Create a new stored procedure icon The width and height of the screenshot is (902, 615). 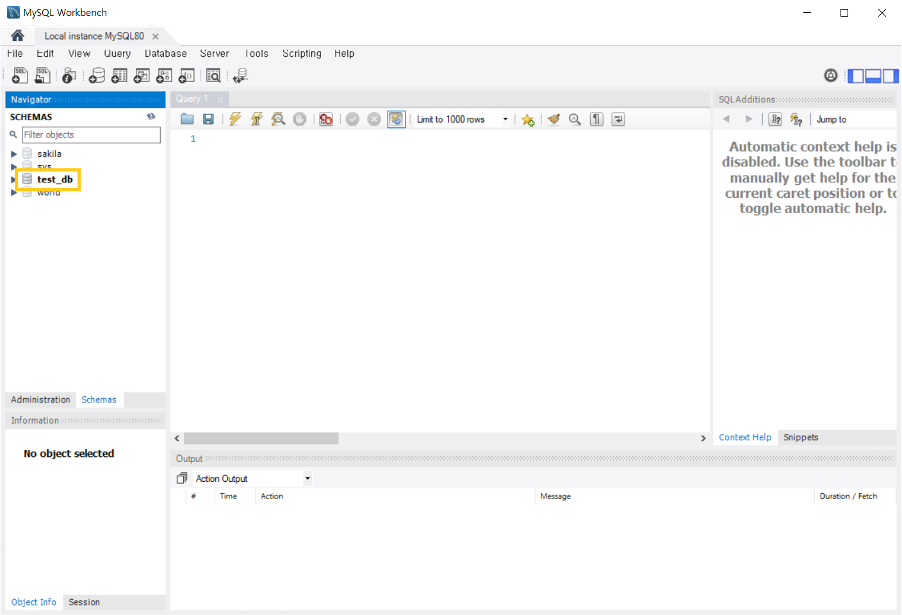point(164,76)
